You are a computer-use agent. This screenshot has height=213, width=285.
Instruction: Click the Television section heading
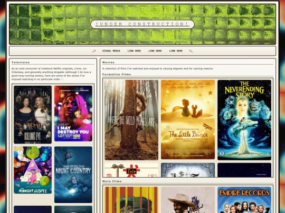coord(21,62)
